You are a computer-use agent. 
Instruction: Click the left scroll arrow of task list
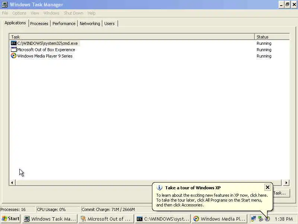point(12,183)
